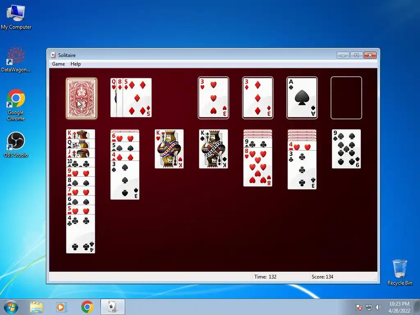Click the Time: 132 status entry
Viewport: 420px width, 315px height.
265,277
